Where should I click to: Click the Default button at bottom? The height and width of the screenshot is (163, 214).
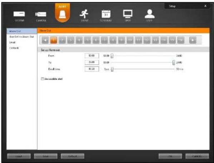(73, 156)
